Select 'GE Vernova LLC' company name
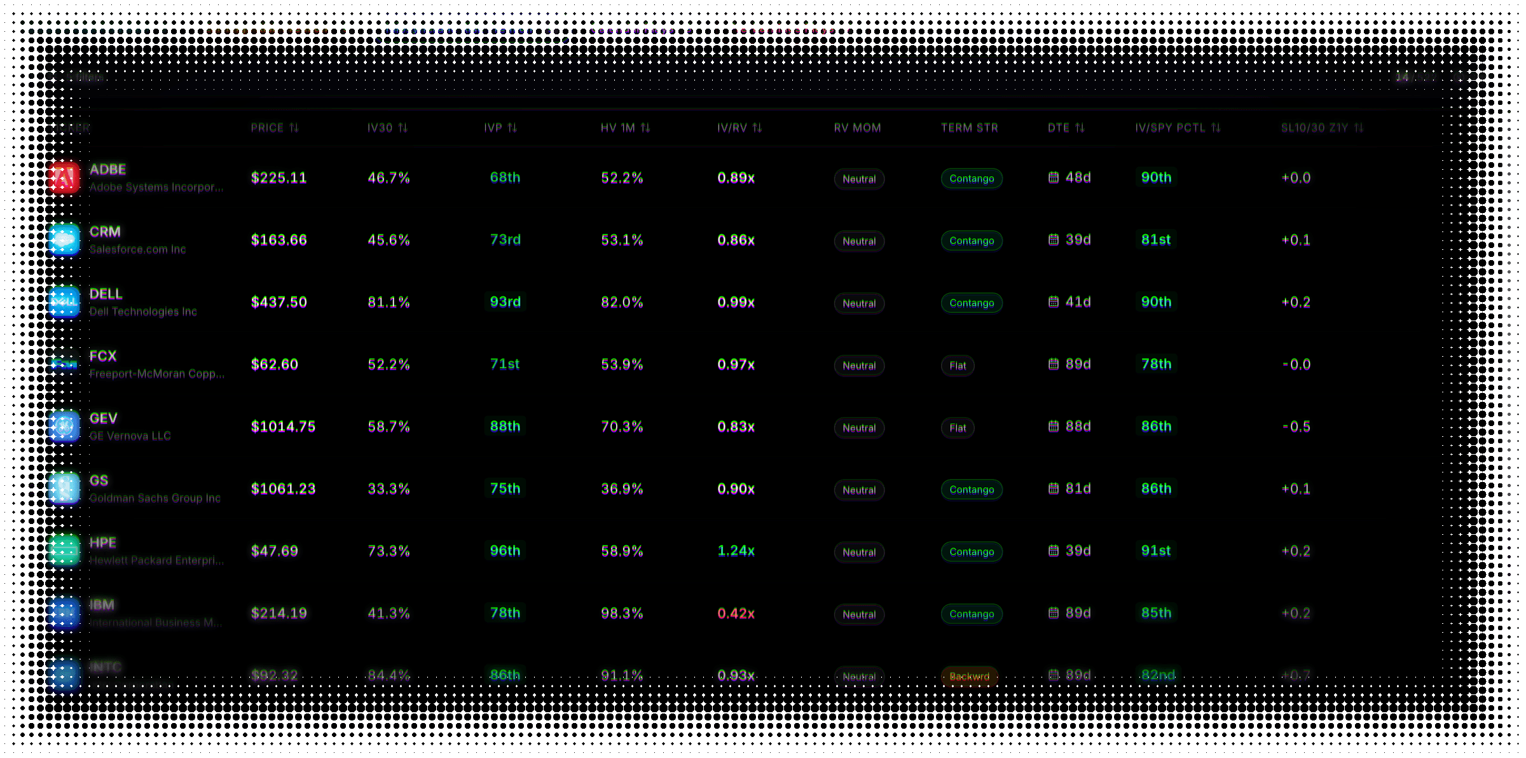The height and width of the screenshot is (758, 1526). [130, 436]
